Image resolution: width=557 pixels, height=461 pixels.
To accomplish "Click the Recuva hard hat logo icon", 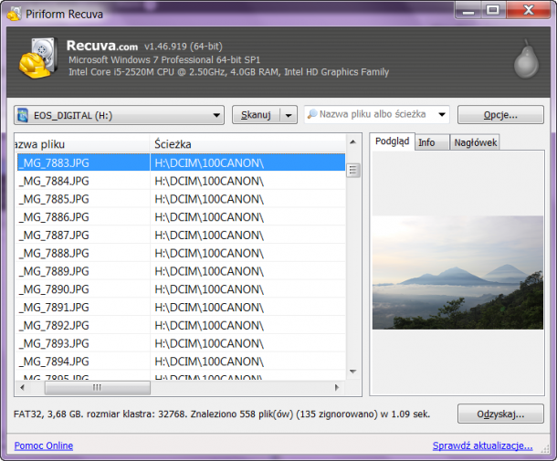I will (38, 58).
